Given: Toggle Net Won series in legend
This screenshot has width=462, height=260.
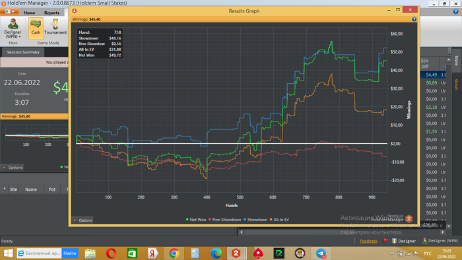Looking at the screenshot, I should [196, 220].
